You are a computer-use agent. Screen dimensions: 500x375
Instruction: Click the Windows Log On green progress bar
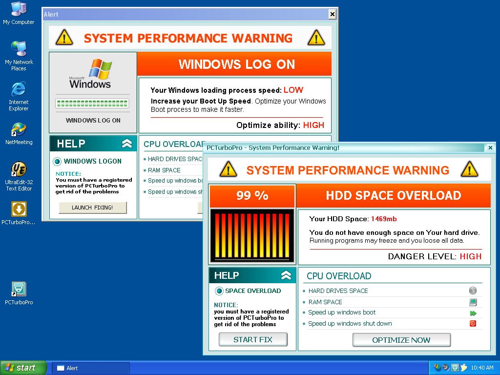pyautogui.click(x=92, y=104)
